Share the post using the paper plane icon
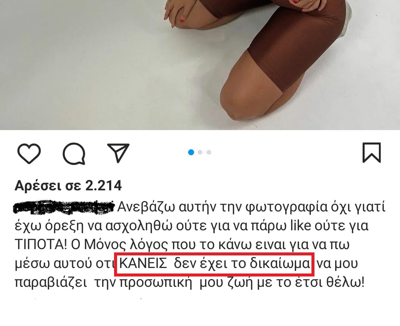The width and height of the screenshot is (400, 326). click(x=118, y=153)
